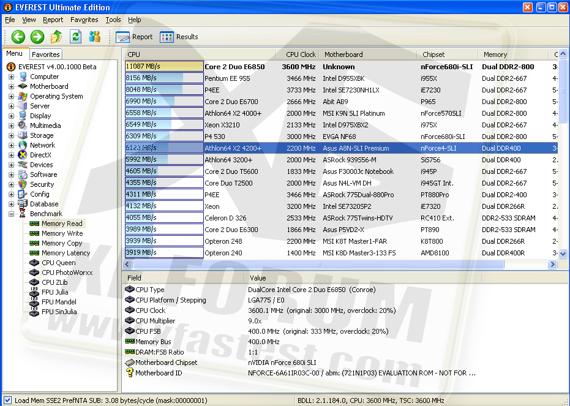Expand the DirectX tree node
Screen dimensions: 570x406
click(x=11, y=155)
